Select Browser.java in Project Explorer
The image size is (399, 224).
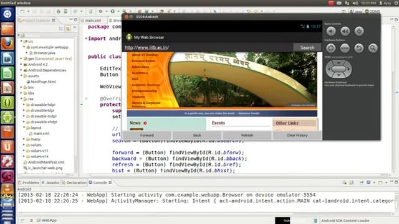tap(44, 53)
